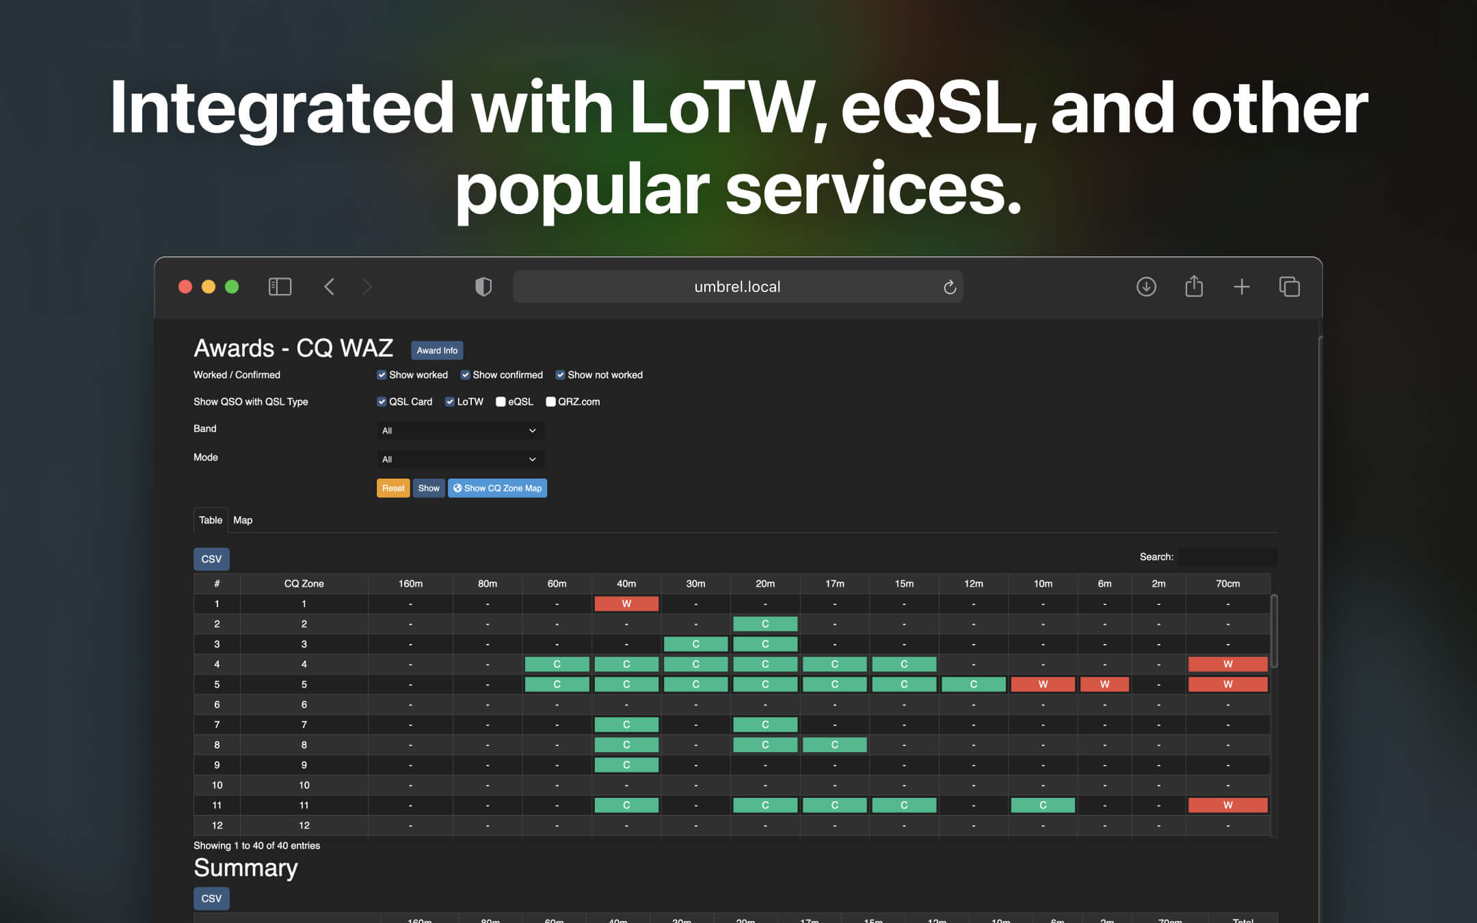Enable the eQSL checkbox
The height and width of the screenshot is (923, 1477).
(500, 401)
